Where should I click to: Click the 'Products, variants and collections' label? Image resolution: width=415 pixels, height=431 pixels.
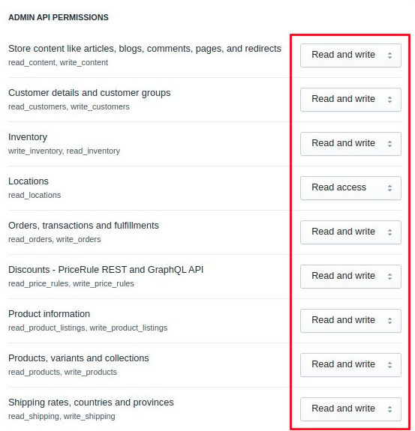click(79, 358)
